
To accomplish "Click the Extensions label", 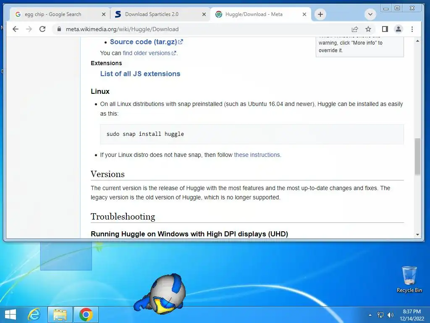I will pos(106,63).
